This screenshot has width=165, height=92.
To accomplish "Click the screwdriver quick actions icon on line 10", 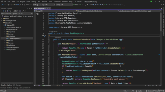I will [x=45, y=36].
